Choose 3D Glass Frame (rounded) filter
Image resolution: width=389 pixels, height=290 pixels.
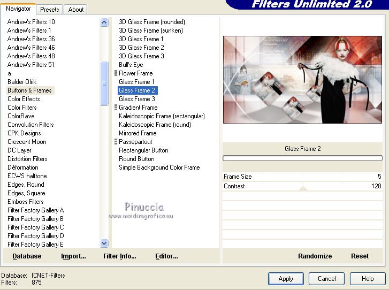[152, 22]
